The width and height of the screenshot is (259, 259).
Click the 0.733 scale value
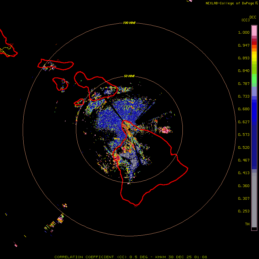pos(244,96)
